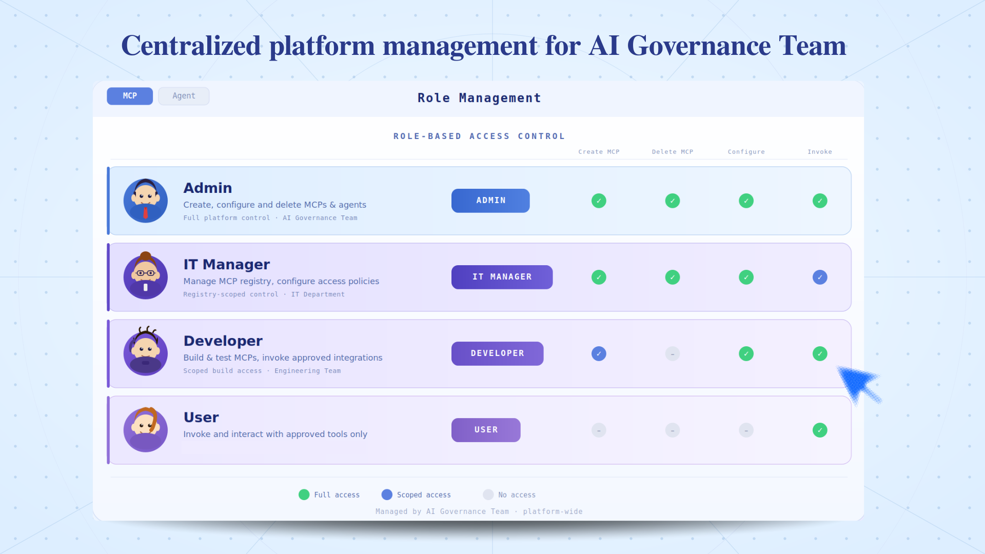Screen dimensions: 985x554
Task: Click the Delete MCP column header
Action: [x=673, y=152]
